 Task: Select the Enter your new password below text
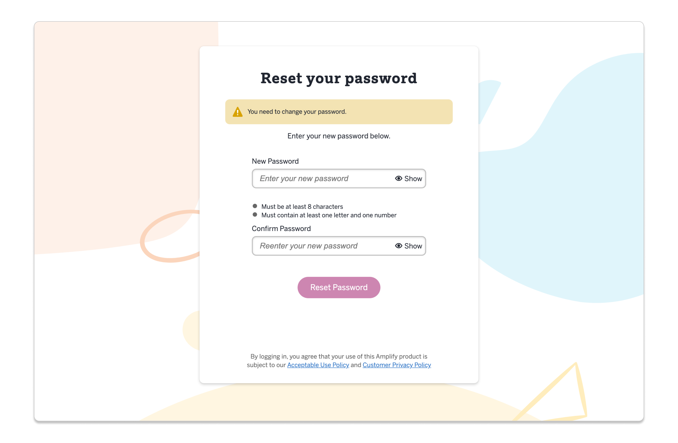[338, 136]
